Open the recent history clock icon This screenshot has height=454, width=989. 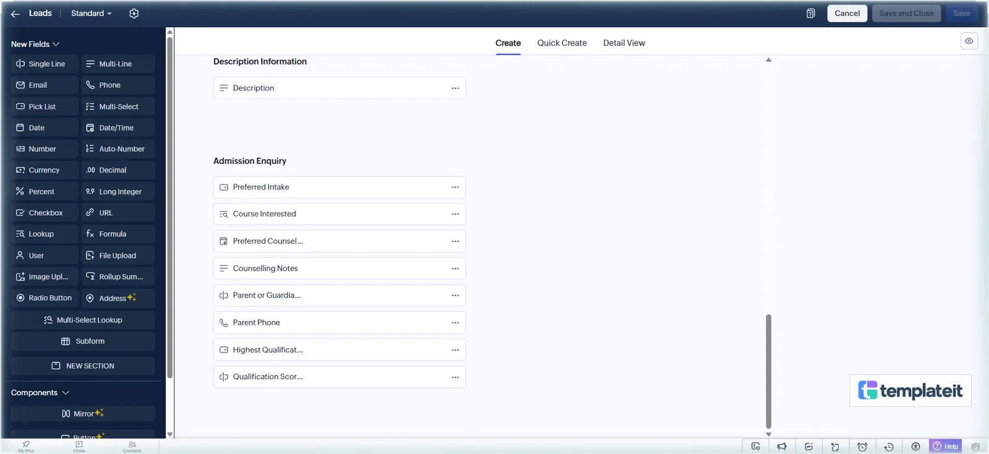889,447
